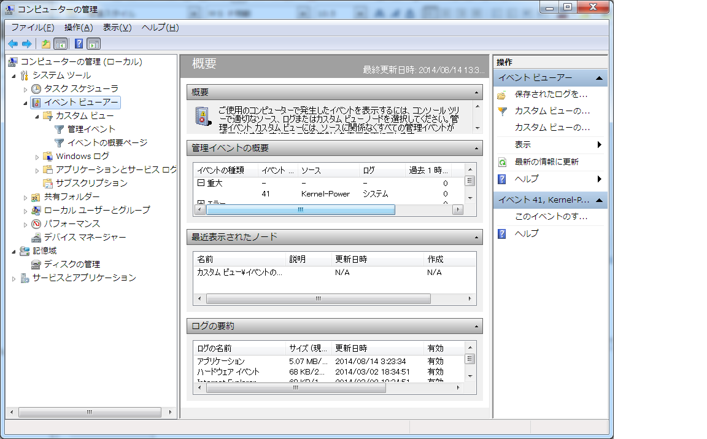Viewport: 707px width, 439px height.
Task: Click the Up one level folder icon
Action: click(46, 44)
